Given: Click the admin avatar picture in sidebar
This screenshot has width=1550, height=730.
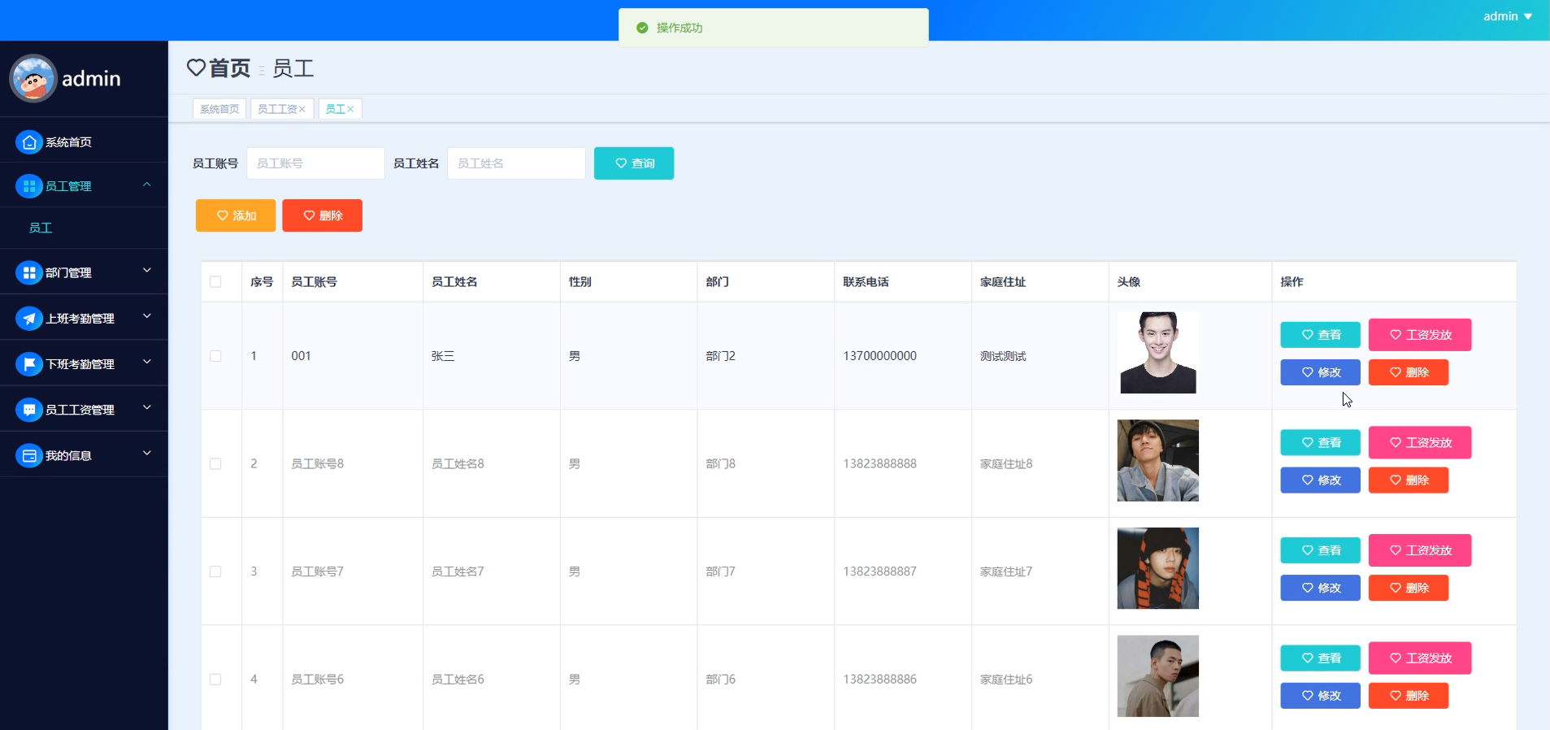Looking at the screenshot, I should tap(33, 79).
